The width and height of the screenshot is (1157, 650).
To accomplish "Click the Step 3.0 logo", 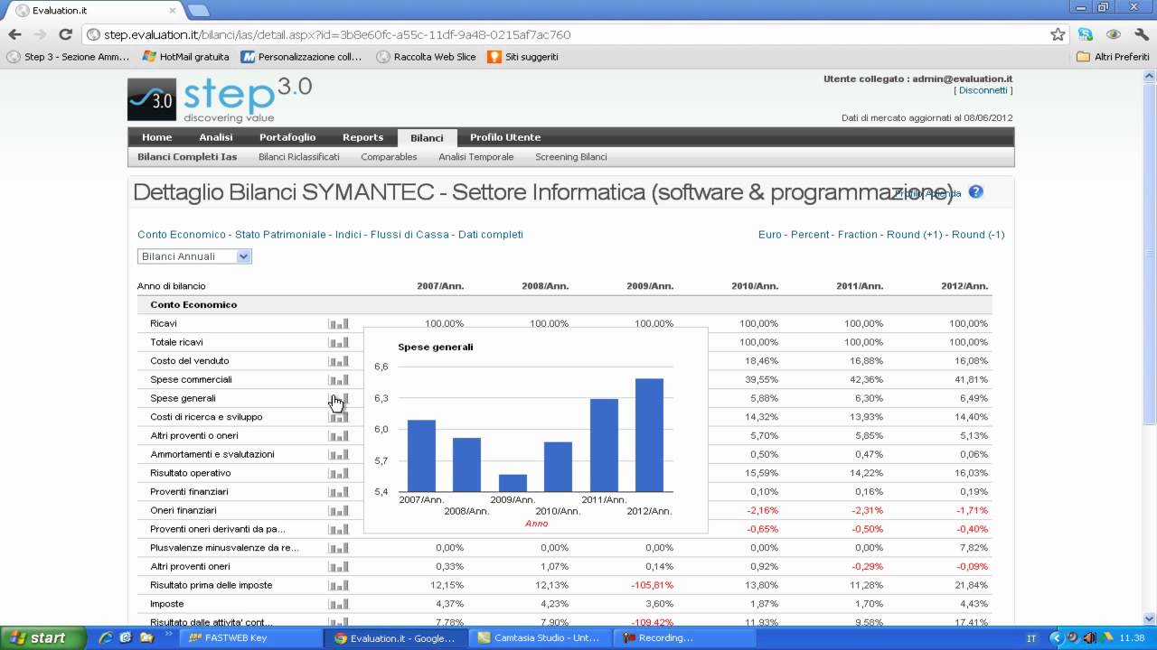I will tap(220, 100).
